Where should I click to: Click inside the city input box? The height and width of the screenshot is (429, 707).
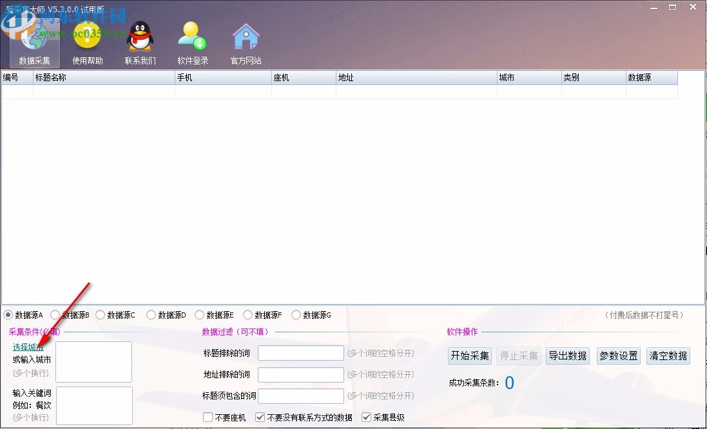tap(93, 361)
